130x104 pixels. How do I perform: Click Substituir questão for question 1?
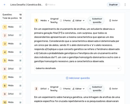tap(96, 21)
